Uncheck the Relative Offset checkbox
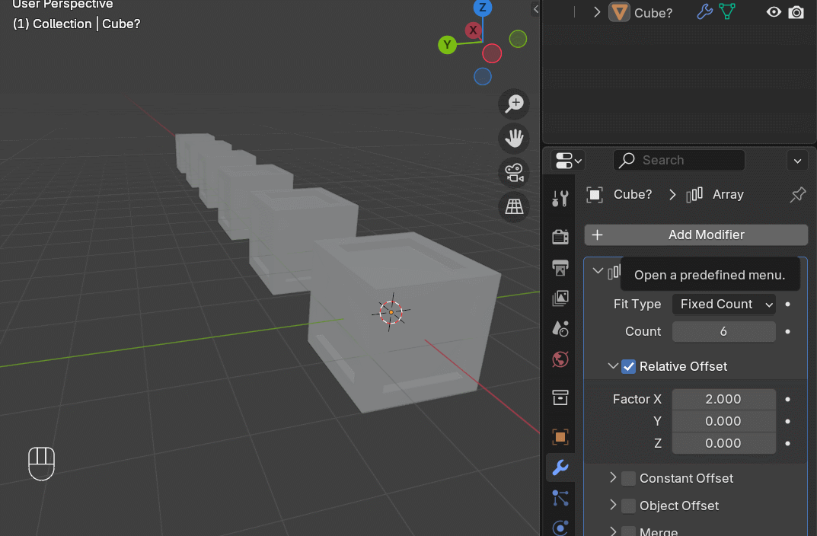817x536 pixels. (628, 366)
